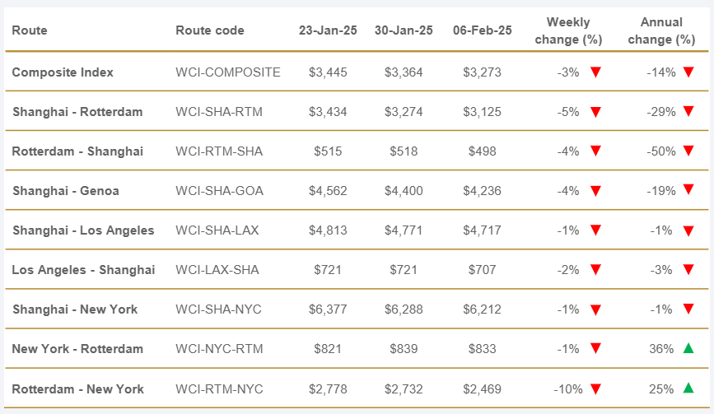Select the Composite Index row label
The height and width of the screenshot is (414, 714).
click(x=63, y=72)
